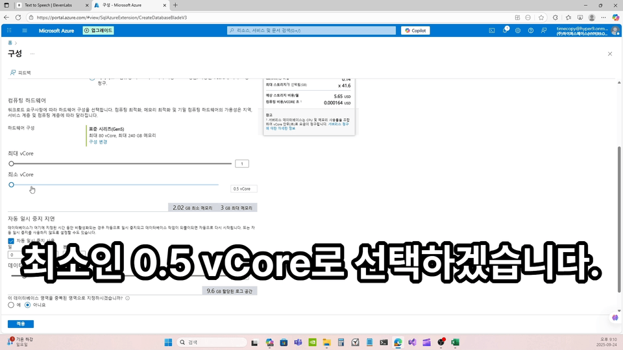Click the 구성 변경 hardware link
The width and height of the screenshot is (623, 350).
click(x=98, y=142)
